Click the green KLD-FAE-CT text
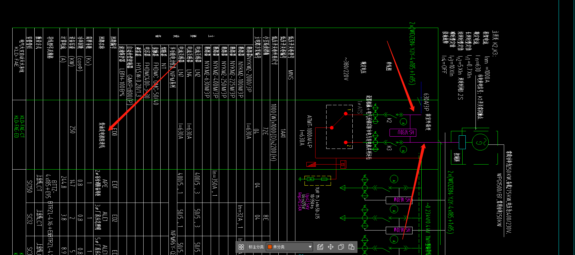Viewport: 575px width, 255px height. pos(22,127)
